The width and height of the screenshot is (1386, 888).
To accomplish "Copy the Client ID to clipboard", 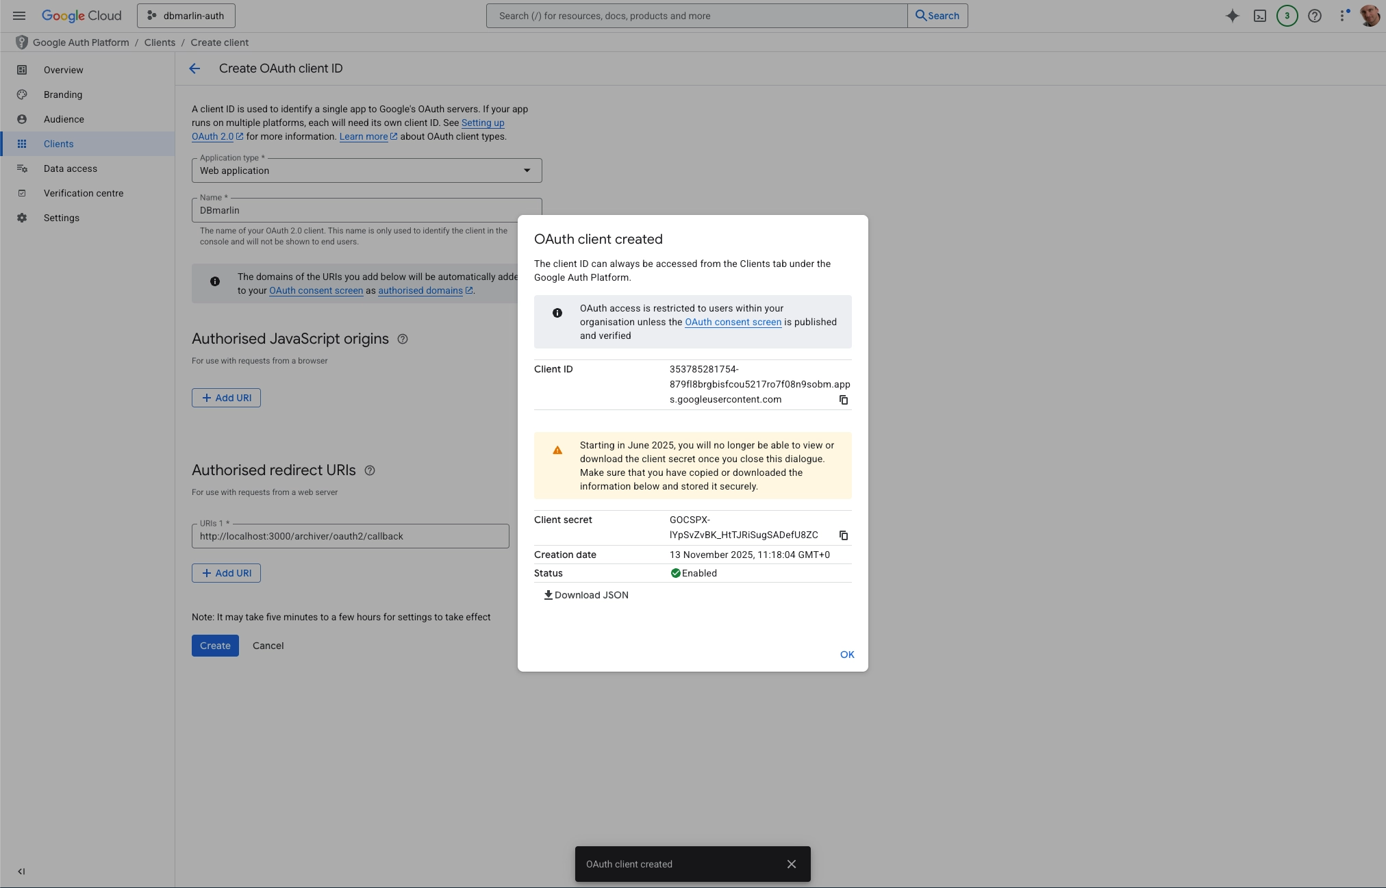I will pos(844,400).
